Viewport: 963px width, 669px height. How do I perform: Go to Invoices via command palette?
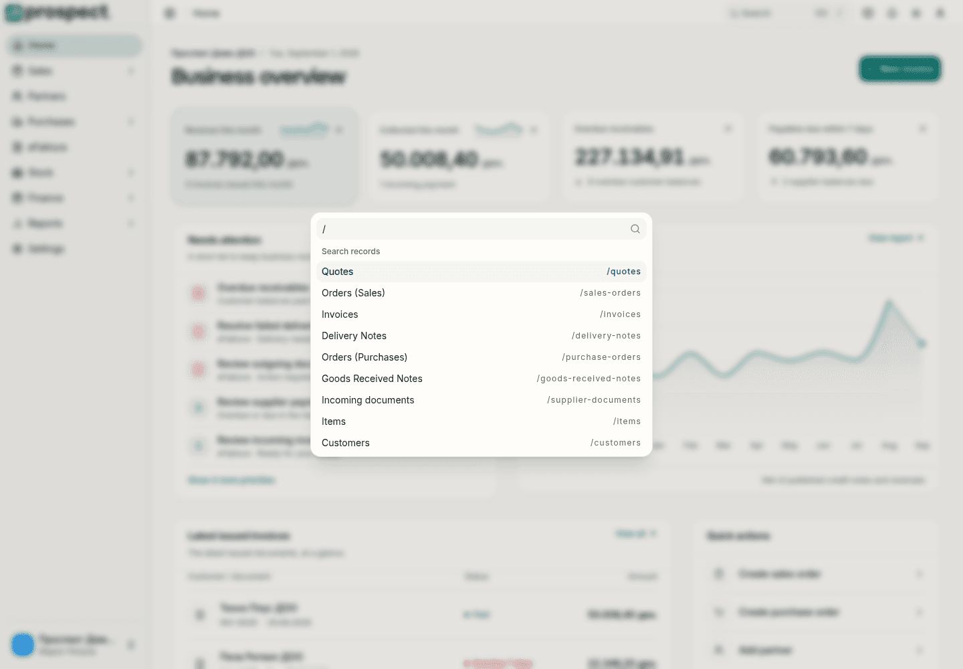click(x=481, y=314)
